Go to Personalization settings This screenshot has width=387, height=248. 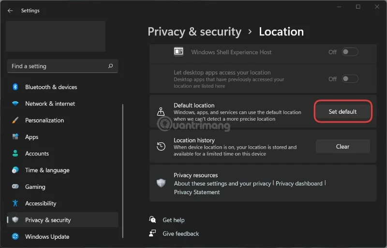click(x=62, y=120)
